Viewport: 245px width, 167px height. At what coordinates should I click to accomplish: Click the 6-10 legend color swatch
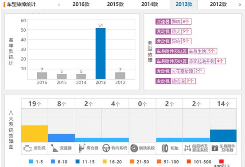[53, 162]
